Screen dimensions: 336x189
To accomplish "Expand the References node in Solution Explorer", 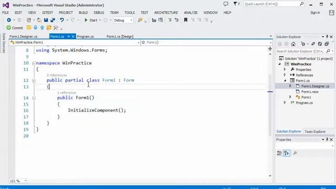I will pos(285,75).
